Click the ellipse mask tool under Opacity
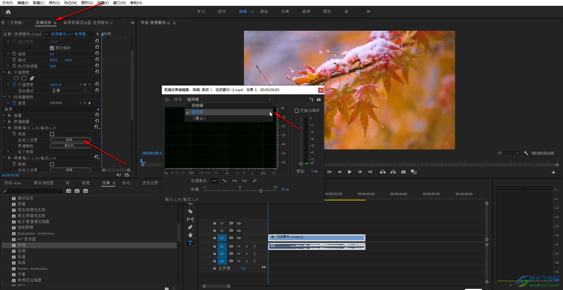 point(16,78)
